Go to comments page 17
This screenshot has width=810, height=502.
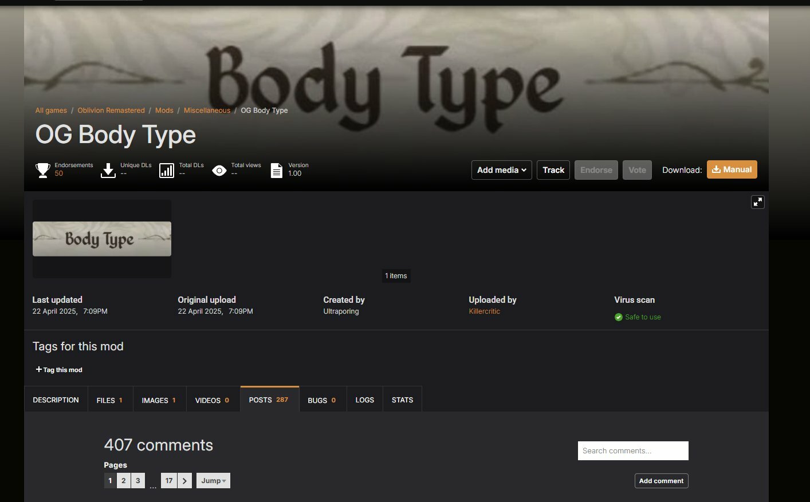point(169,481)
